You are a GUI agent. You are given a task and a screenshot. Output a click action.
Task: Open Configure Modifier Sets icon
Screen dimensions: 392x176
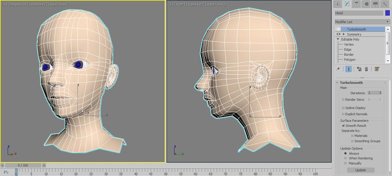[377, 69]
